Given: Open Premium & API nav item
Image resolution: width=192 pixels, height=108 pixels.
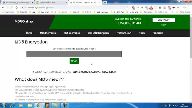Looking at the screenshot, I should 124,33.
